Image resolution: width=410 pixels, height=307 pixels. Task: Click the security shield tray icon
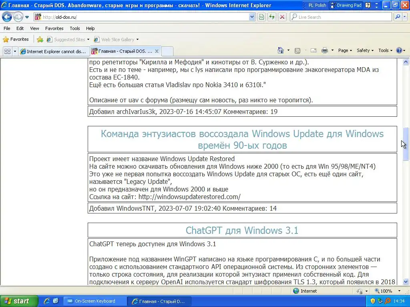click(x=373, y=301)
